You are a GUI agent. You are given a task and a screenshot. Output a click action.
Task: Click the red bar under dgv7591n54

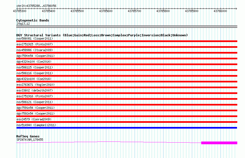click(127, 110)
